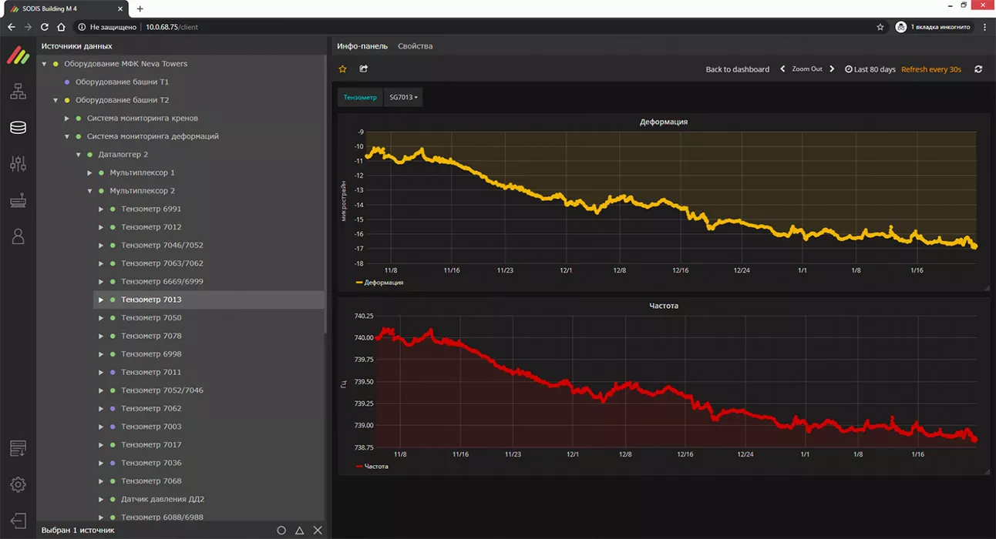Open the network hierarchy icon in sidebar
This screenshot has width=996, height=539.
click(x=18, y=92)
